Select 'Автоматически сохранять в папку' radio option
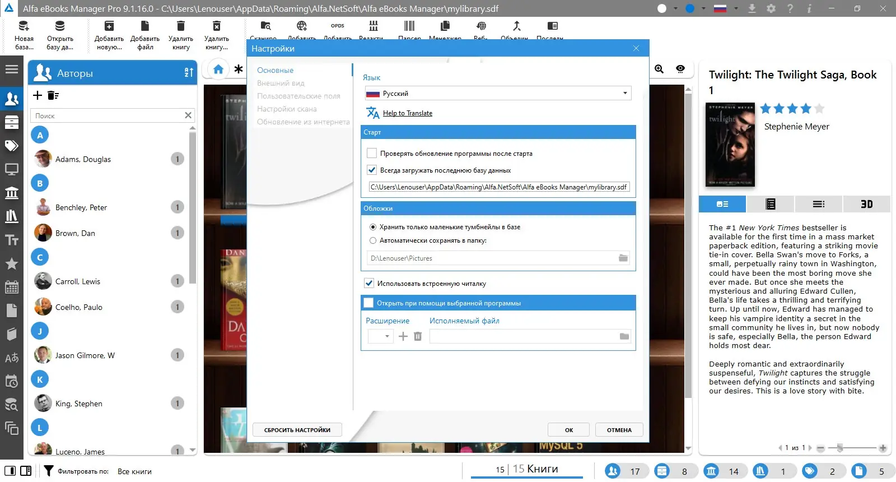The height and width of the screenshot is (482, 896). 373,240
